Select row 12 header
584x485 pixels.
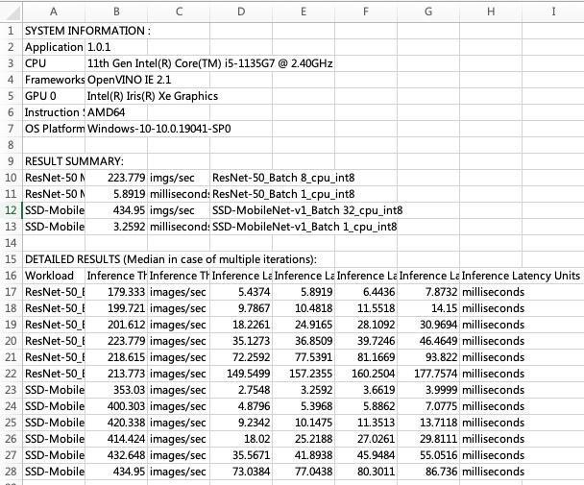(x=12, y=210)
